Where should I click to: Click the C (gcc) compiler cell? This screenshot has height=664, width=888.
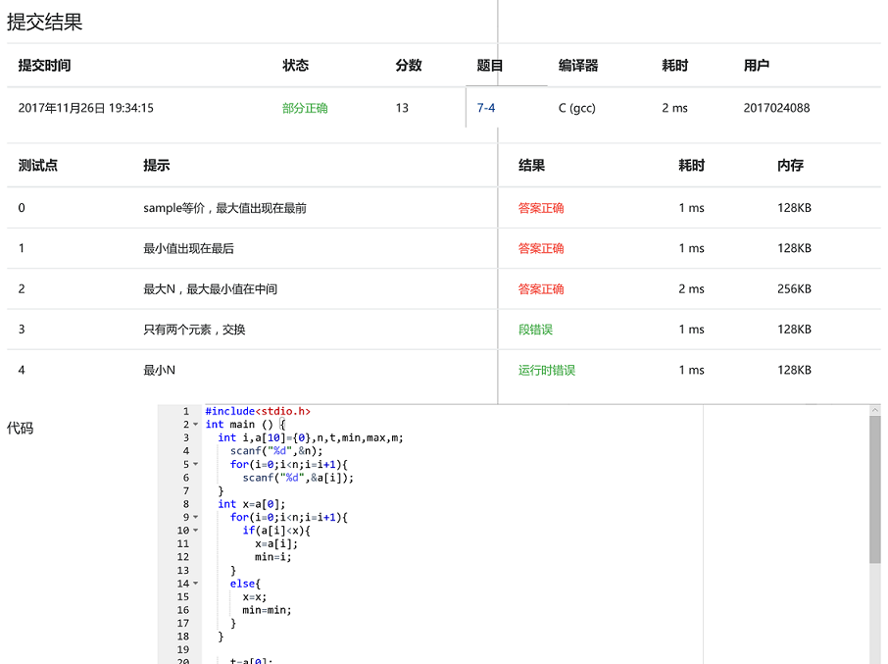pyautogui.click(x=576, y=108)
